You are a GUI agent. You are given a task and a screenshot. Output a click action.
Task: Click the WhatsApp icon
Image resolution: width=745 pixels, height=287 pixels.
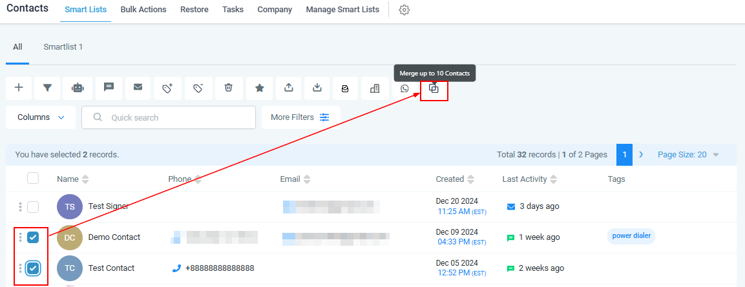[x=404, y=88]
